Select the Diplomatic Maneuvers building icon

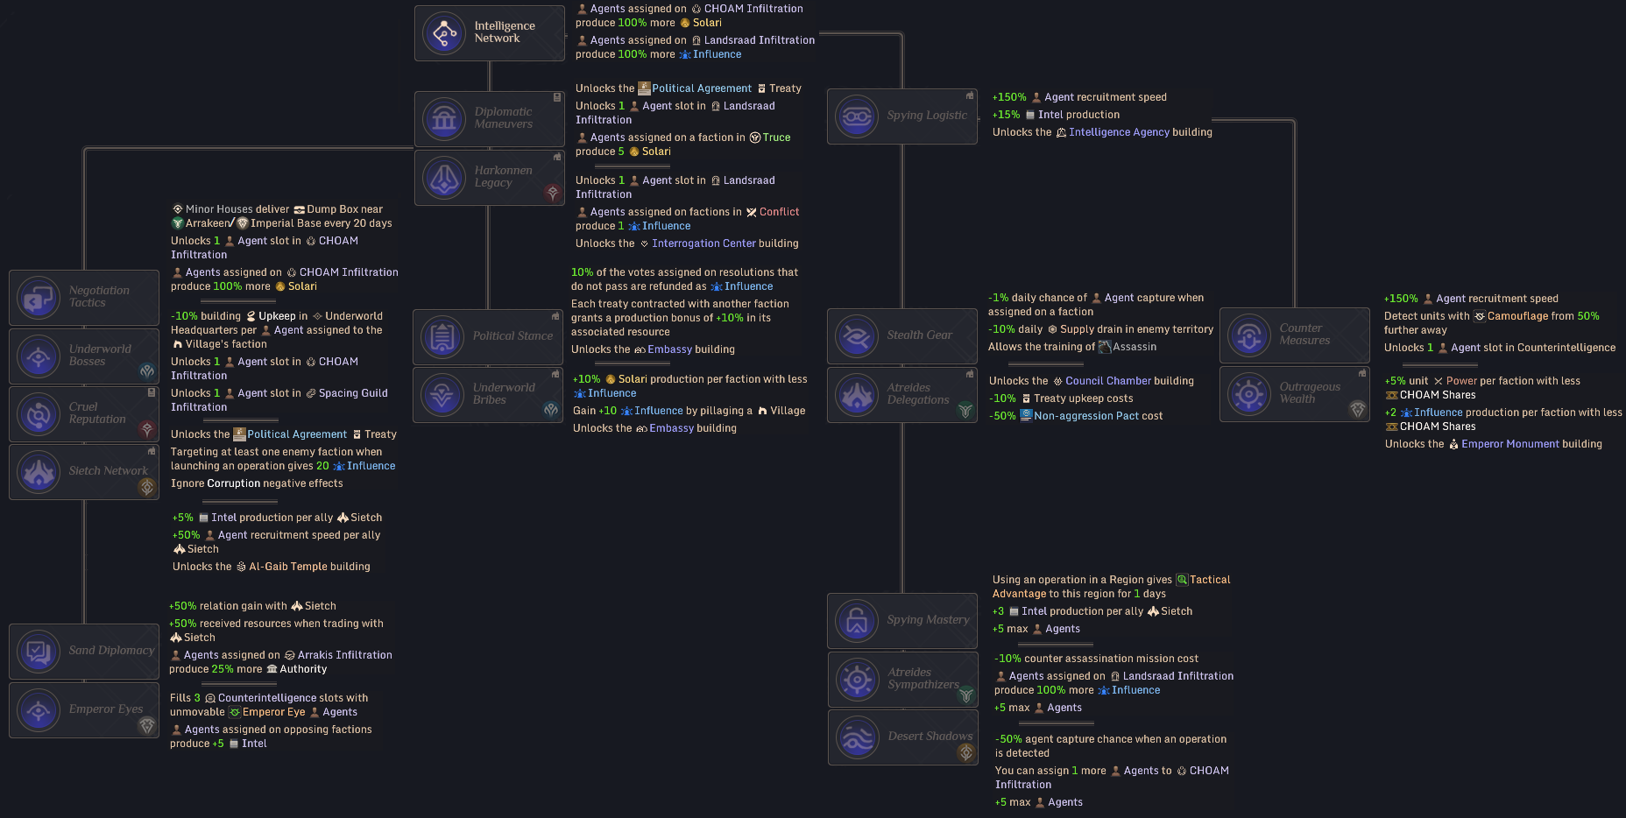444,119
